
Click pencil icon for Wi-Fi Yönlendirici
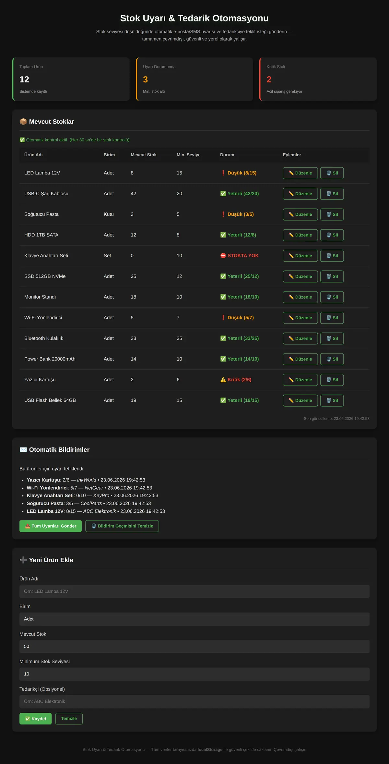pos(300,318)
